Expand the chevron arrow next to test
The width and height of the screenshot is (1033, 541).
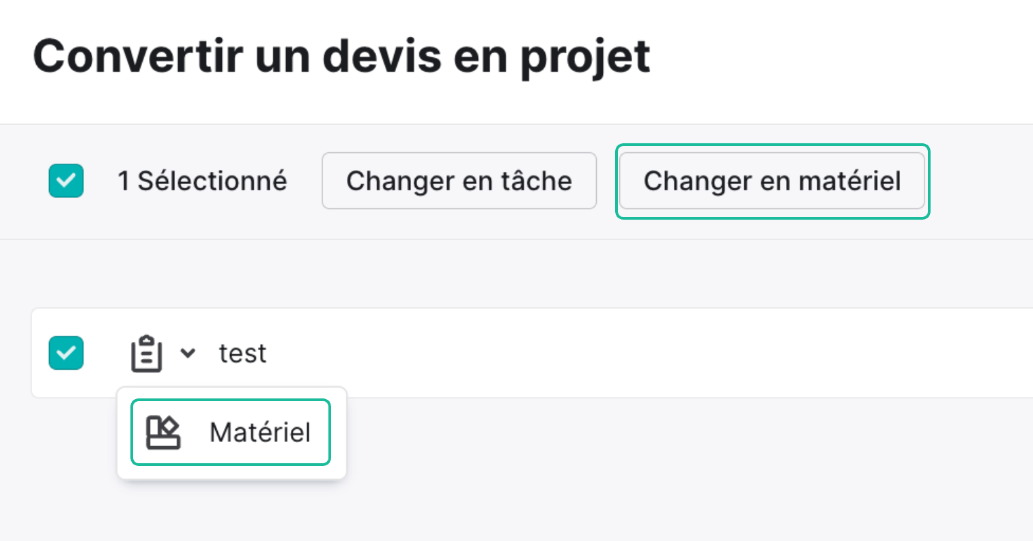pyautogui.click(x=188, y=353)
